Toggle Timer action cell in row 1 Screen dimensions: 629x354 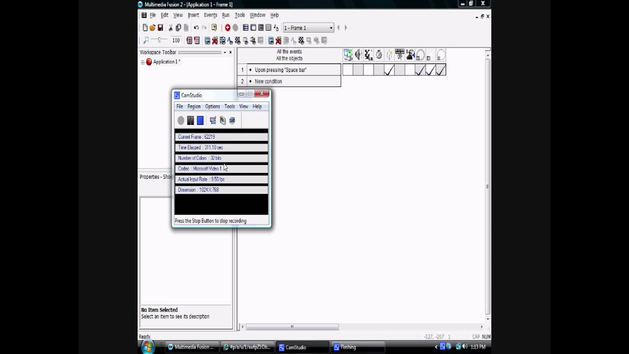(378, 70)
